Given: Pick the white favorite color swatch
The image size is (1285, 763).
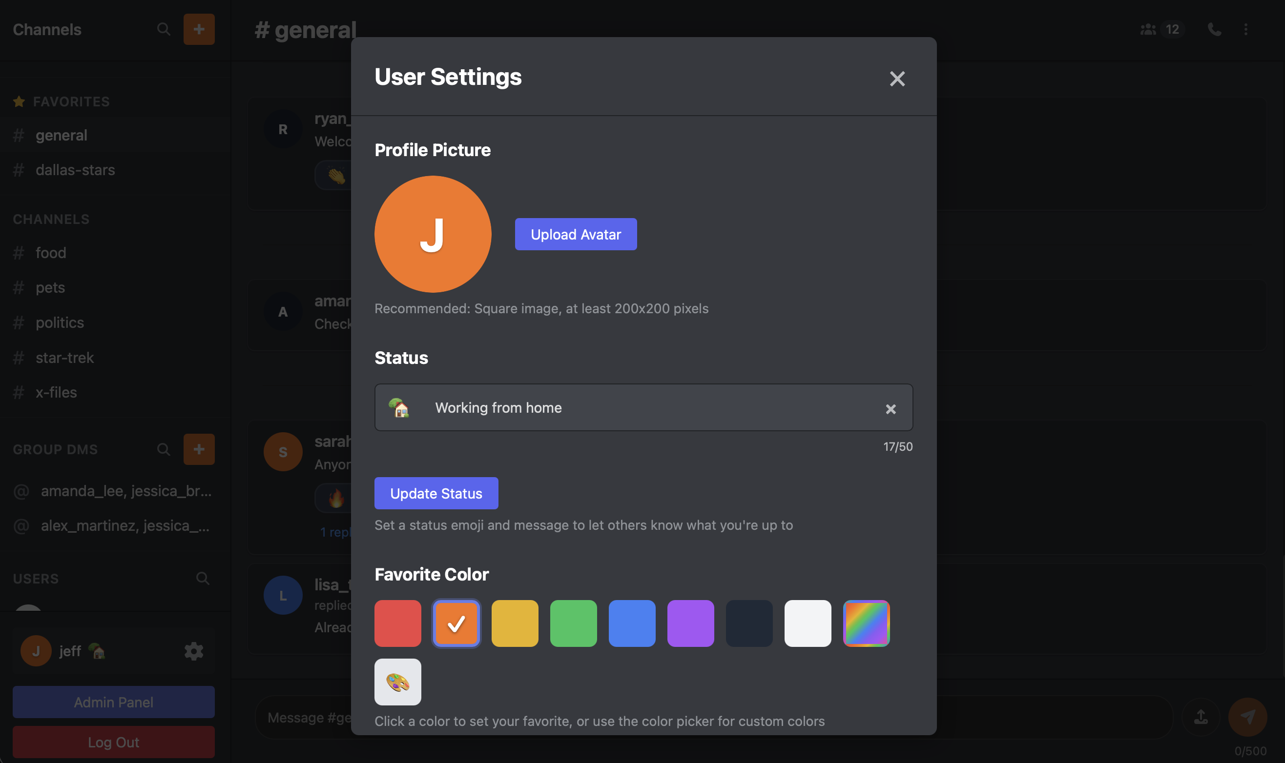Looking at the screenshot, I should click(808, 623).
